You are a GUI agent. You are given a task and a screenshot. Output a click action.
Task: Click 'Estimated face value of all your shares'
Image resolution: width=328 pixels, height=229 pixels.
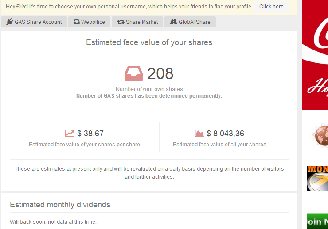coord(219,145)
